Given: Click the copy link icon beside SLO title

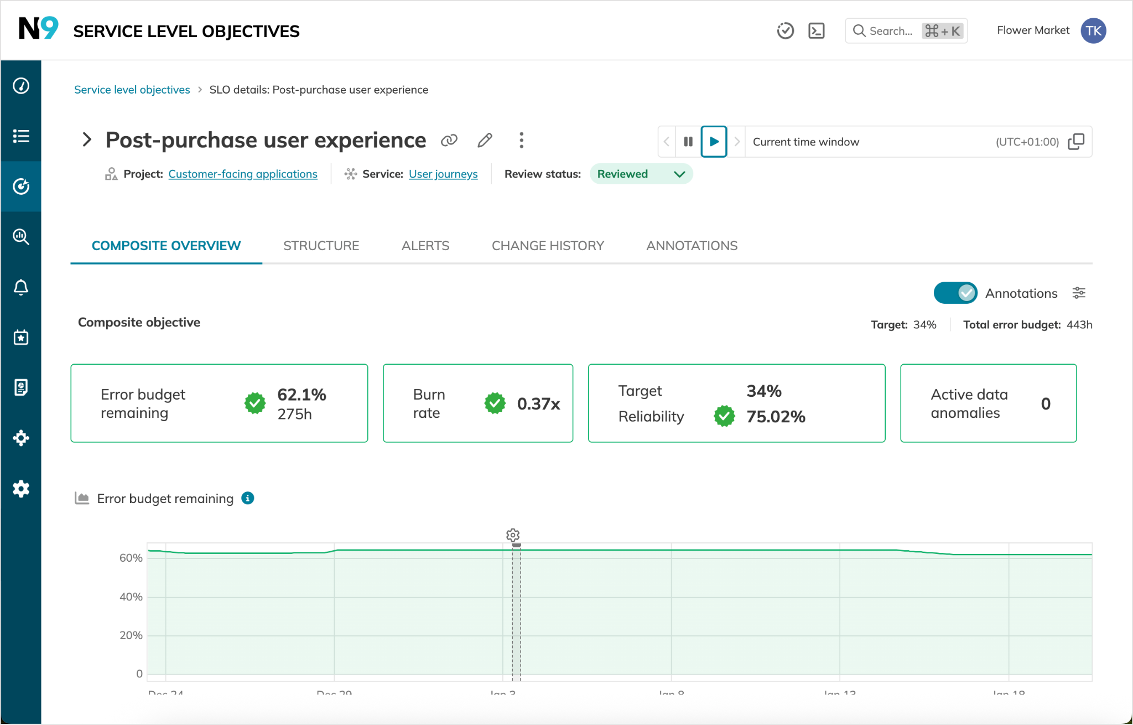Looking at the screenshot, I should pyautogui.click(x=449, y=141).
